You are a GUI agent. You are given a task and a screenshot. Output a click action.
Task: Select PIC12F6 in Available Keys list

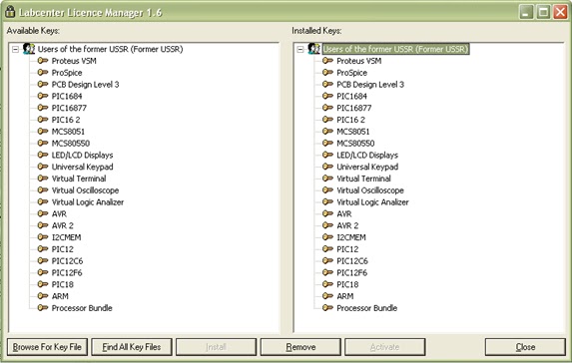coord(67,272)
